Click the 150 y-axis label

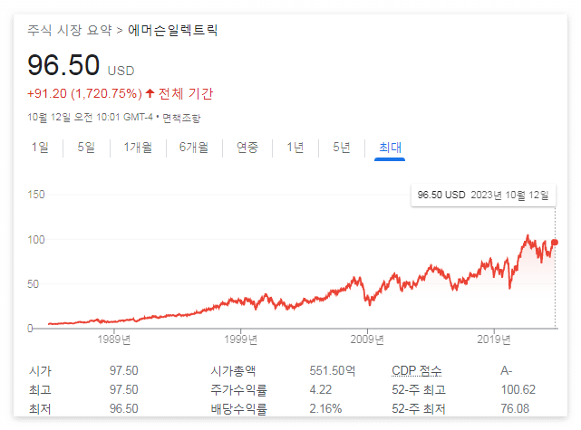pyautogui.click(x=36, y=195)
